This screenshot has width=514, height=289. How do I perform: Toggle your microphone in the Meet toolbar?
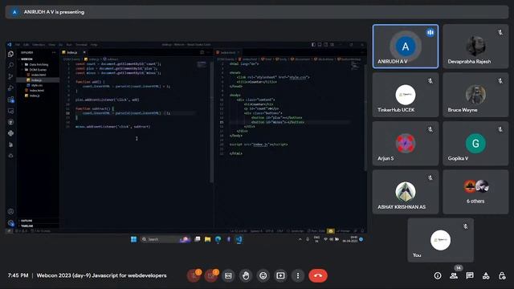pos(194,275)
